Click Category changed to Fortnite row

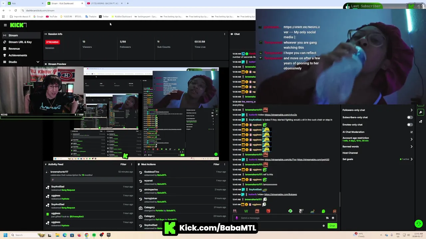point(183,209)
